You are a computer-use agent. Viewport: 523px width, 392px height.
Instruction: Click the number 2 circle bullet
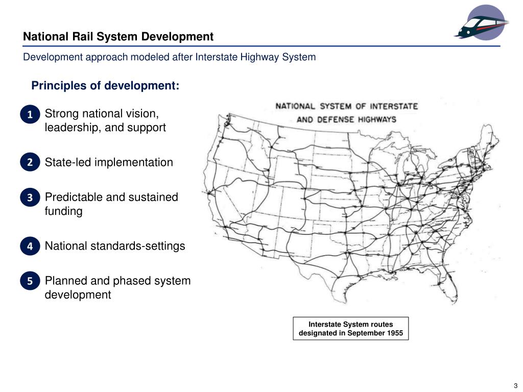point(30,162)
